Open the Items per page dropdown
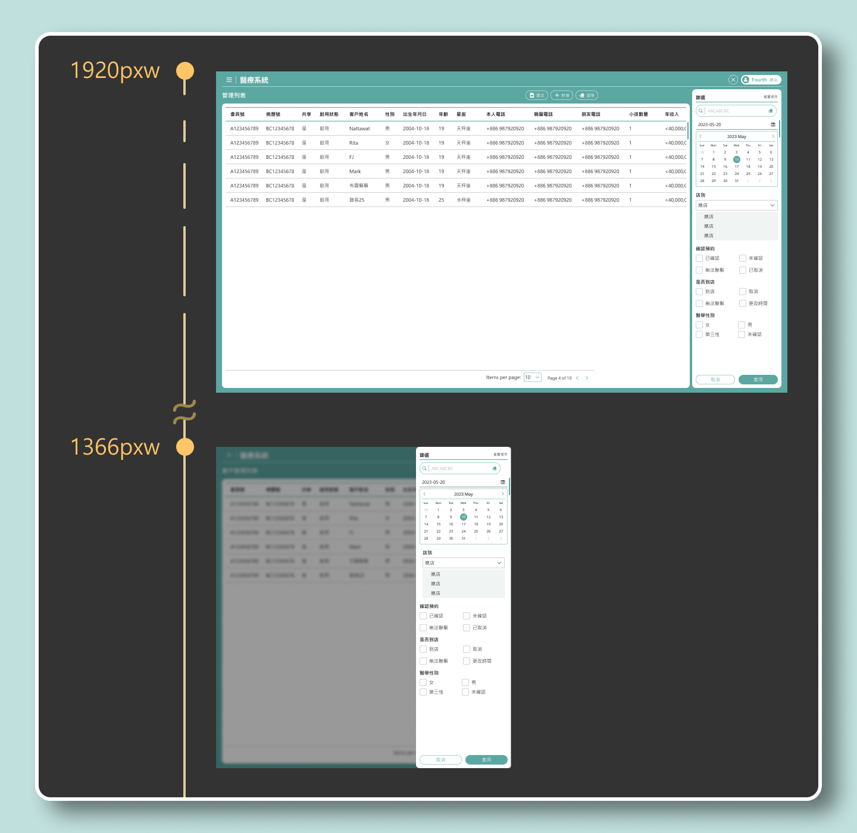857x833 pixels. coord(533,377)
